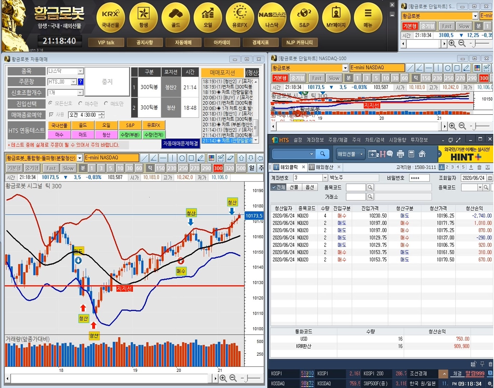Screen dimensions: 494x388
Task: Select the horizontal line tool in main chart toolbar
Action: 163,158
